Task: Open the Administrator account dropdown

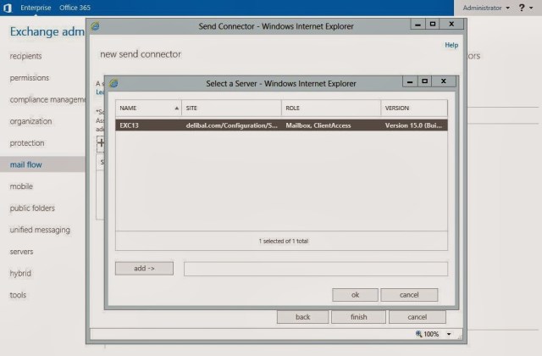Action: pos(486,8)
